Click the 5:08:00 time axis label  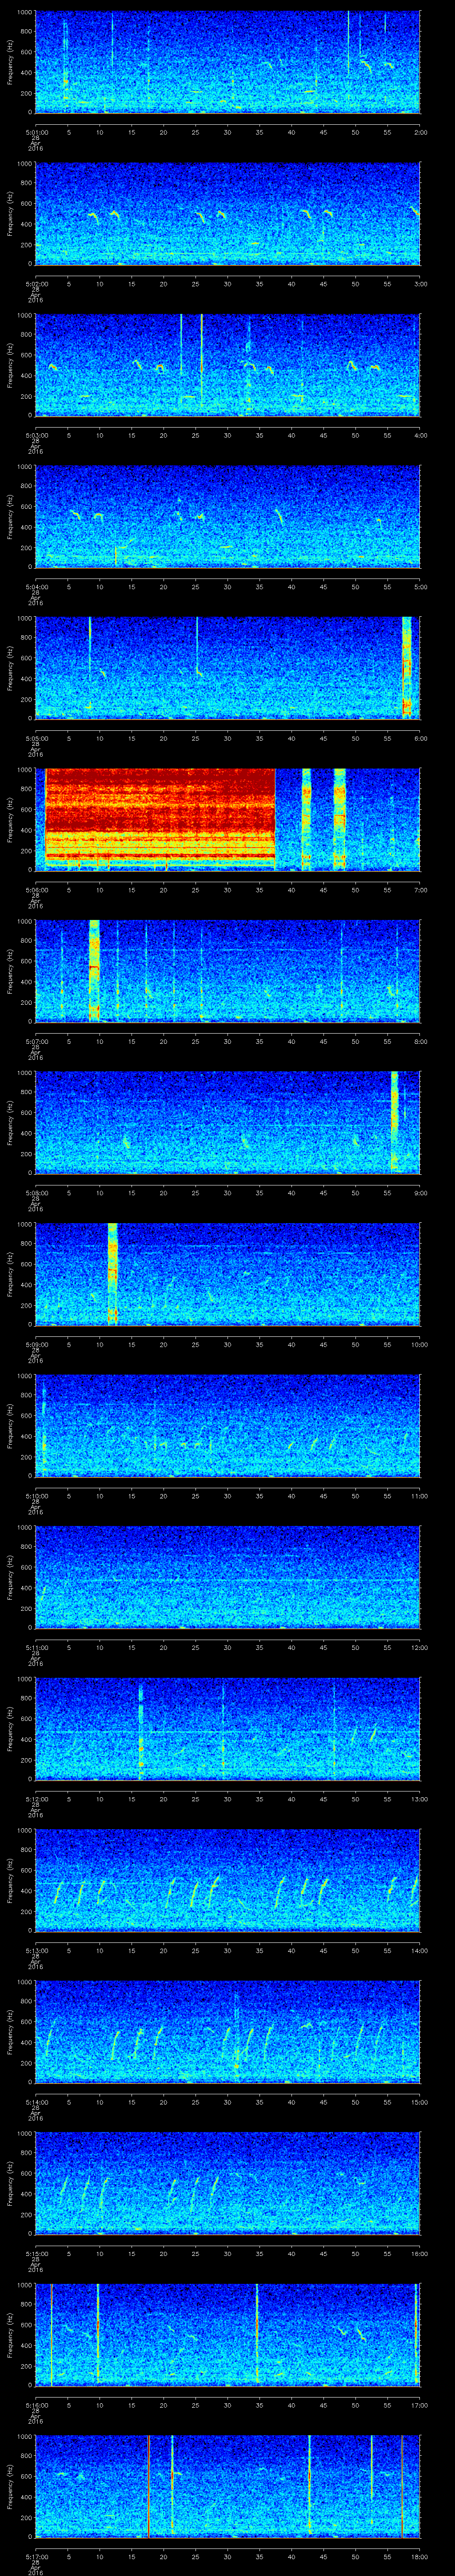(36, 1193)
